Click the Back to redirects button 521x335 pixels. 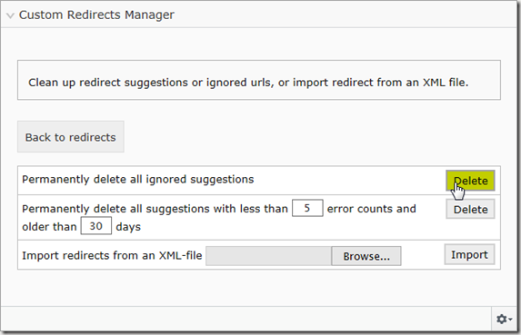[x=71, y=137]
